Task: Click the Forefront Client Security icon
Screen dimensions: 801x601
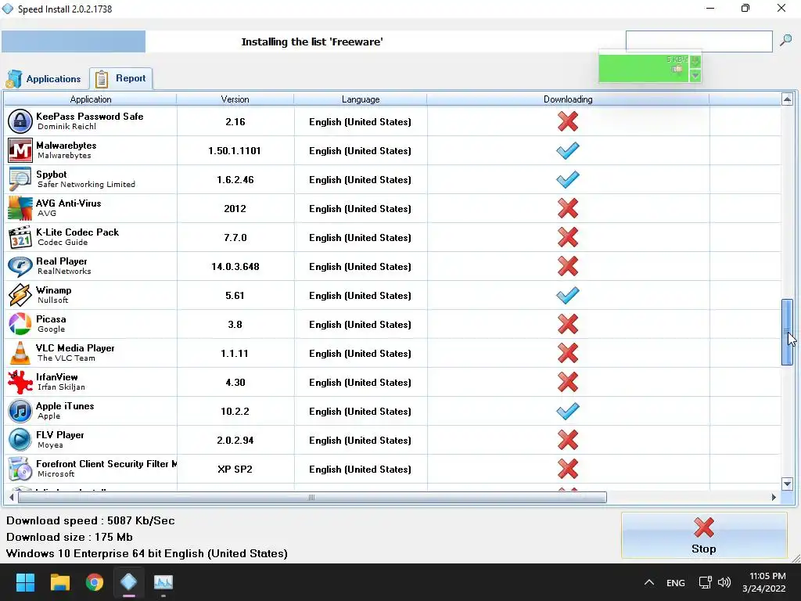Action: point(20,470)
